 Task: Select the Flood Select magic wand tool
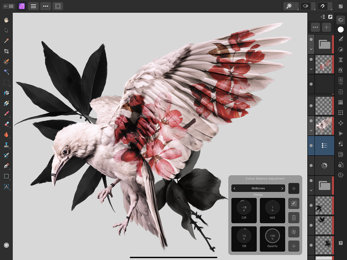(6, 72)
